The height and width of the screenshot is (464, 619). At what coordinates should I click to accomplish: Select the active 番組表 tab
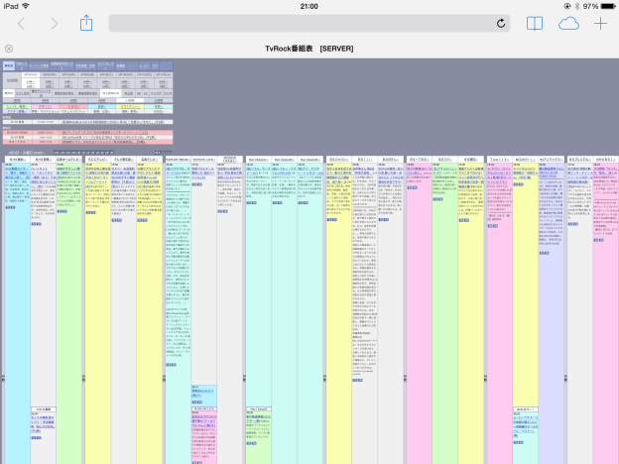tap(9, 65)
